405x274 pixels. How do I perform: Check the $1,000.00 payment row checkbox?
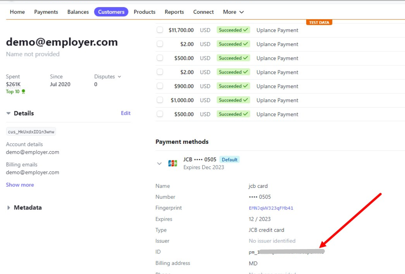pos(160,100)
